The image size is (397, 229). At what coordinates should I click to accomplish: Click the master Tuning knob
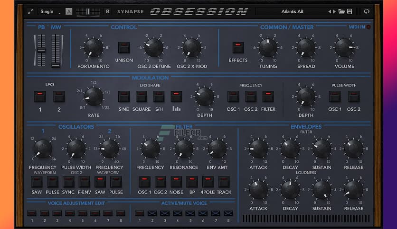click(x=268, y=47)
